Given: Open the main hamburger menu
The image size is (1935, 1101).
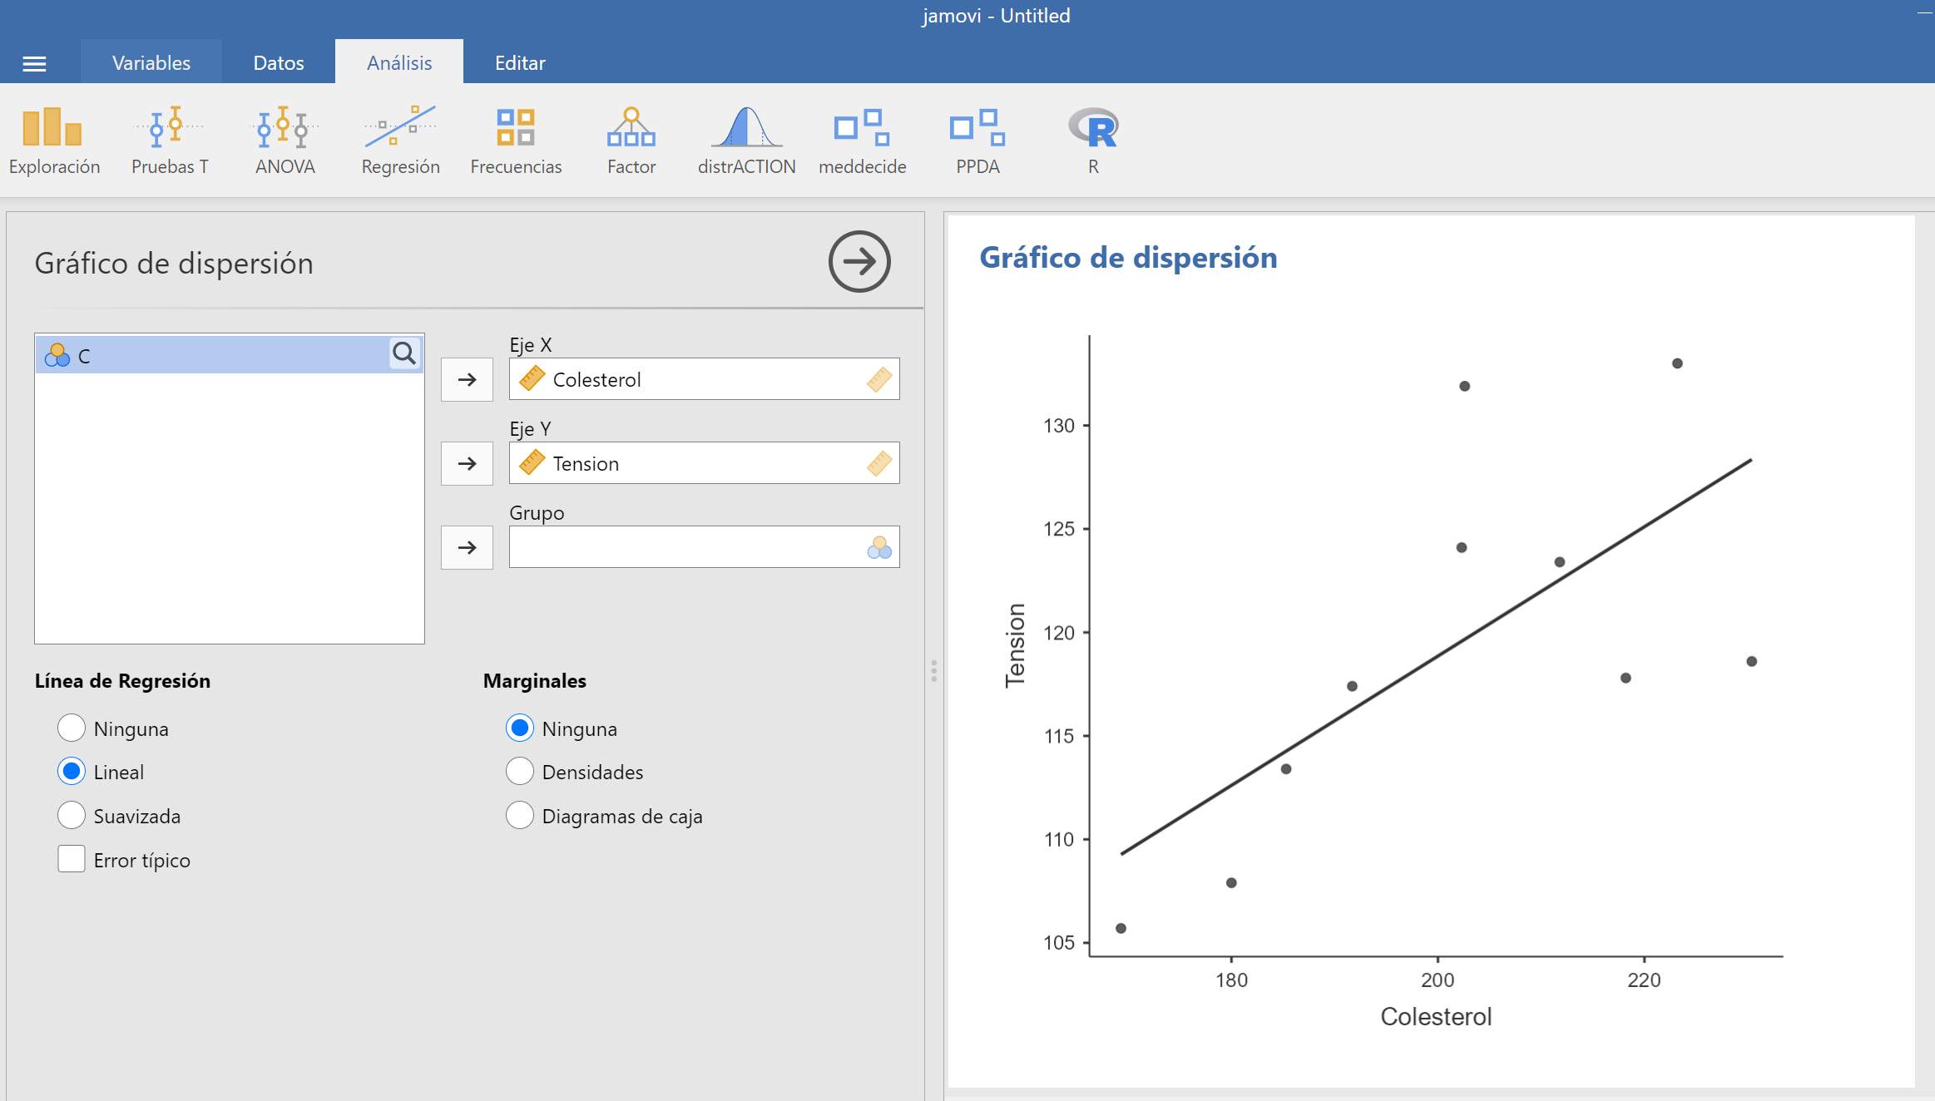Looking at the screenshot, I should click(x=34, y=63).
